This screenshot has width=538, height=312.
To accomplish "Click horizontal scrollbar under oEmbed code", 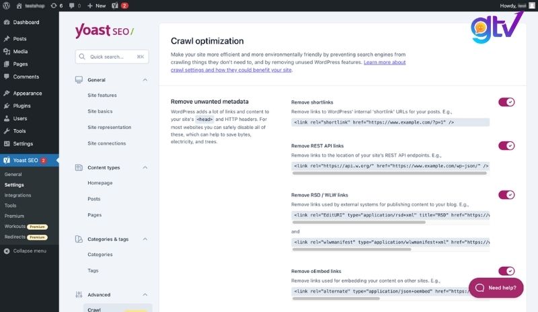I will click(x=336, y=299).
